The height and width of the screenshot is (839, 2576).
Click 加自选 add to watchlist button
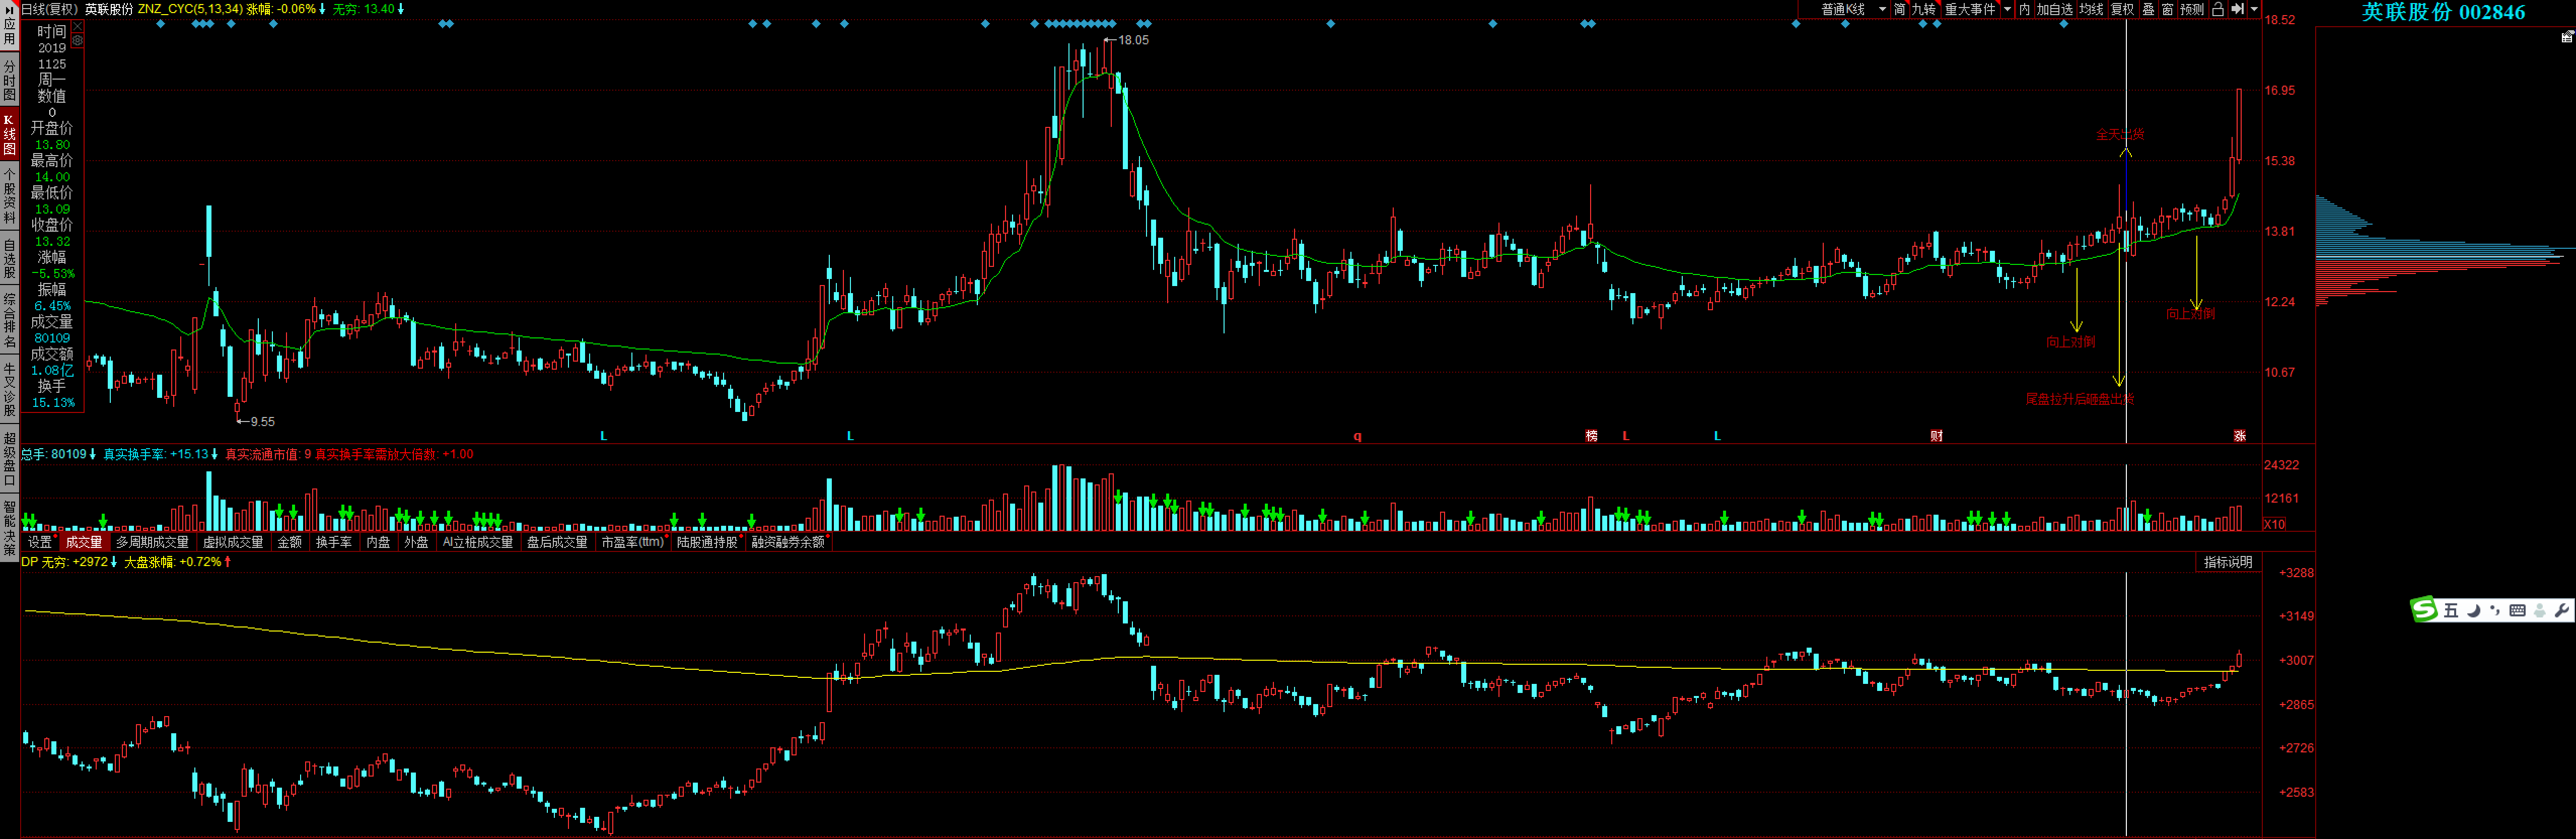coord(2055,9)
